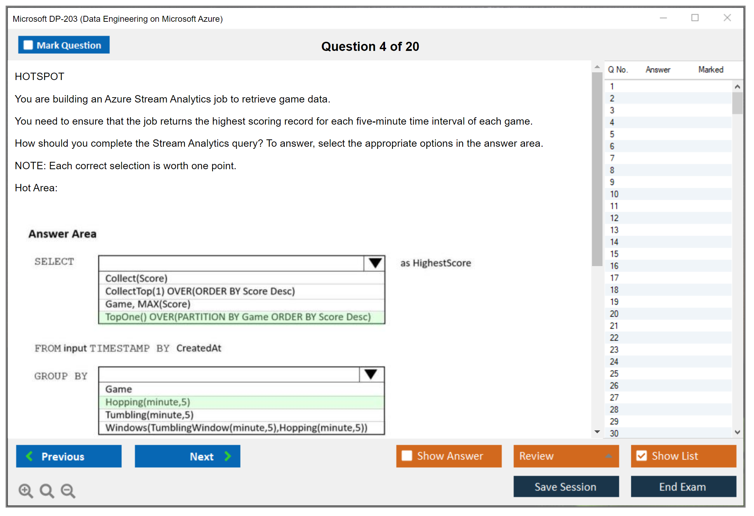Click the green left arrow on Previous
Viewport: 754px width, 516px height.
(x=30, y=456)
